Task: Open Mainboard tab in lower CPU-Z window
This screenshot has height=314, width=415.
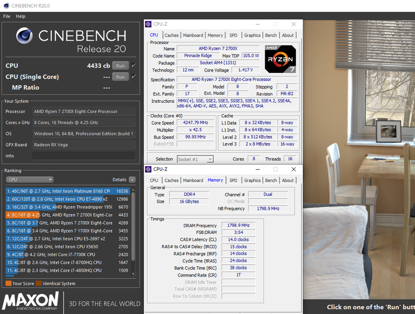Action: point(193,180)
